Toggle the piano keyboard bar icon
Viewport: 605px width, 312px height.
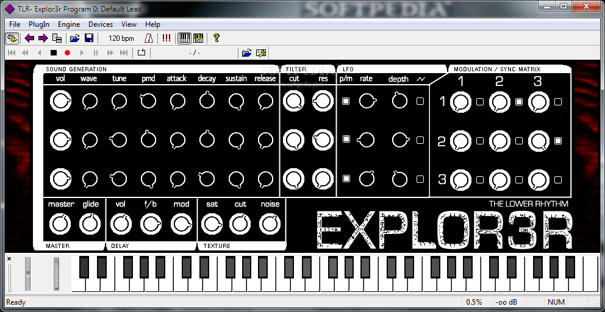185,38
